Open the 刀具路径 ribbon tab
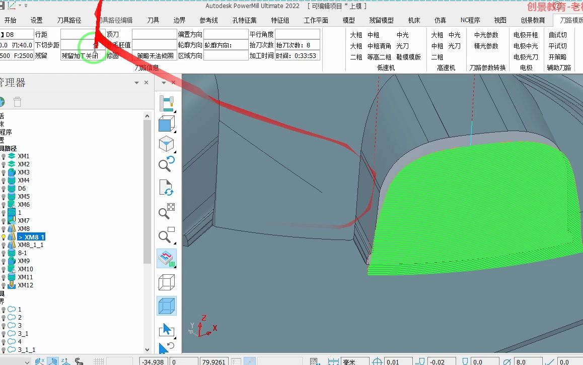The width and height of the screenshot is (583, 365). [69, 20]
